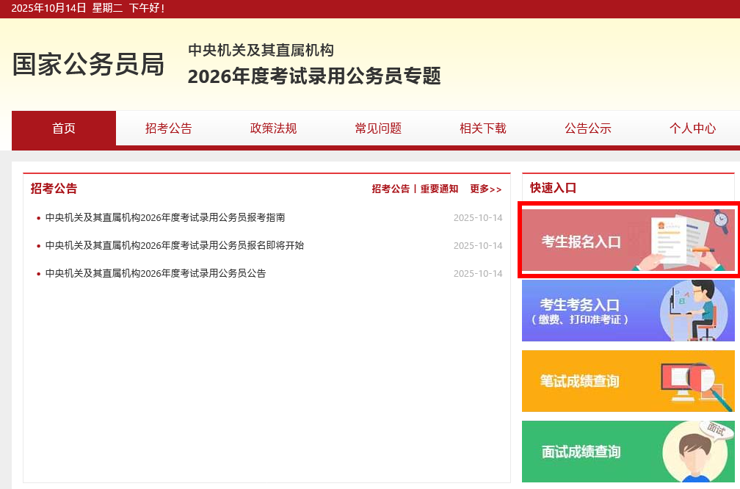Open the 考试录用公务员公告 announcement link

point(156,273)
